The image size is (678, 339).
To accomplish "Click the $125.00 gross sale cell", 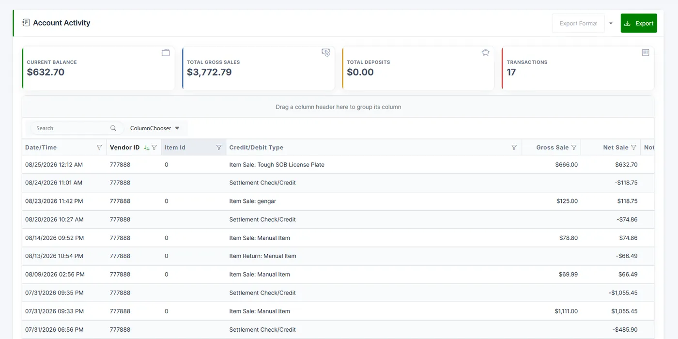I will 551,201.
